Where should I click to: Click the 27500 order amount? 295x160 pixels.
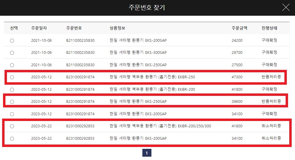pos(237,65)
